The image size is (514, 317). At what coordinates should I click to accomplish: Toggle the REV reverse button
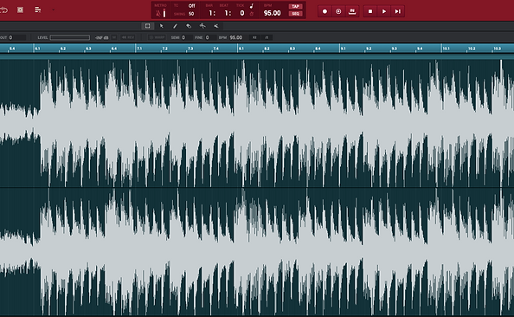click(x=128, y=37)
